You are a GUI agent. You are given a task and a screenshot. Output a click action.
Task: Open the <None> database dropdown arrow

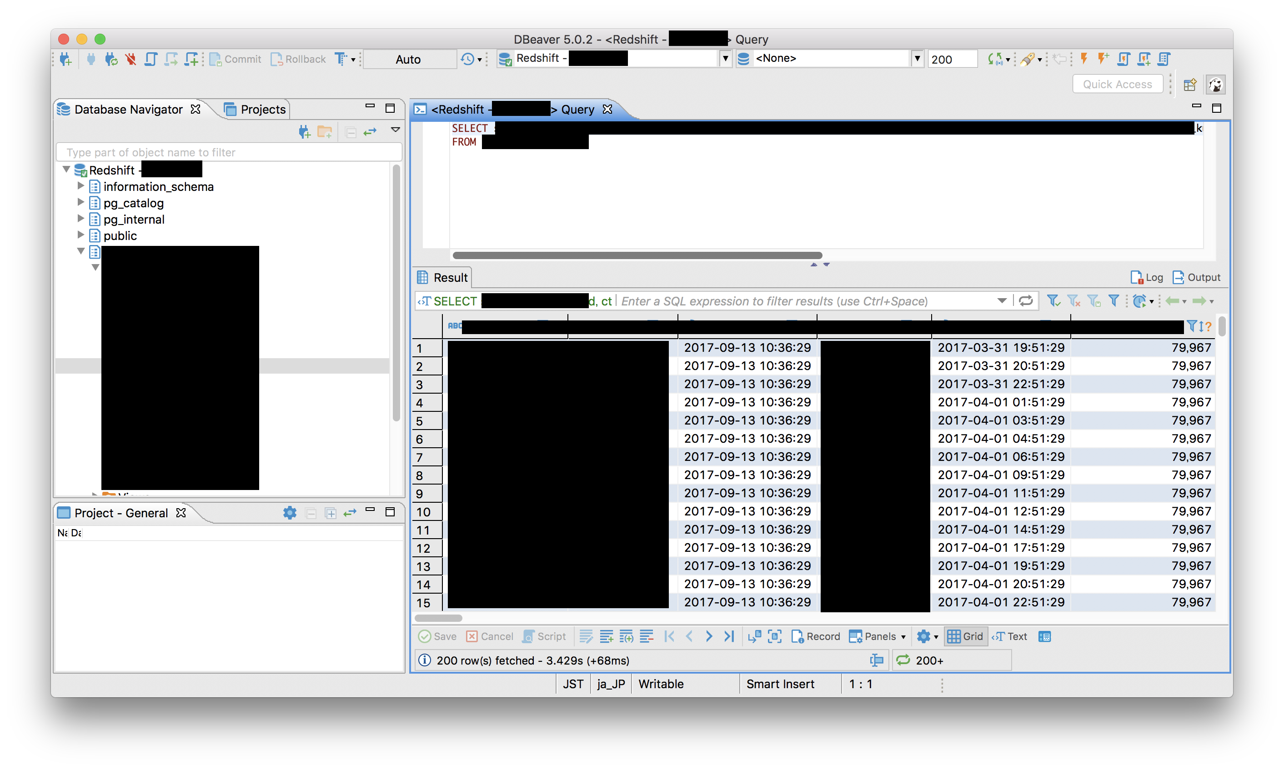pos(917,59)
